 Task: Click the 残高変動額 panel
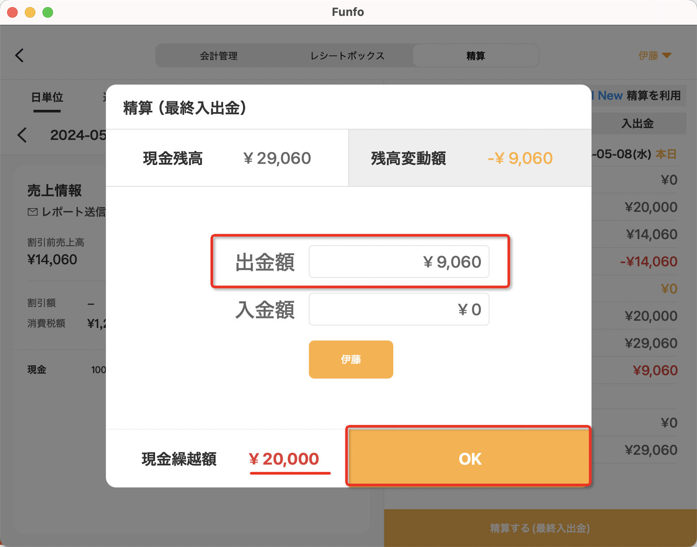click(x=470, y=158)
